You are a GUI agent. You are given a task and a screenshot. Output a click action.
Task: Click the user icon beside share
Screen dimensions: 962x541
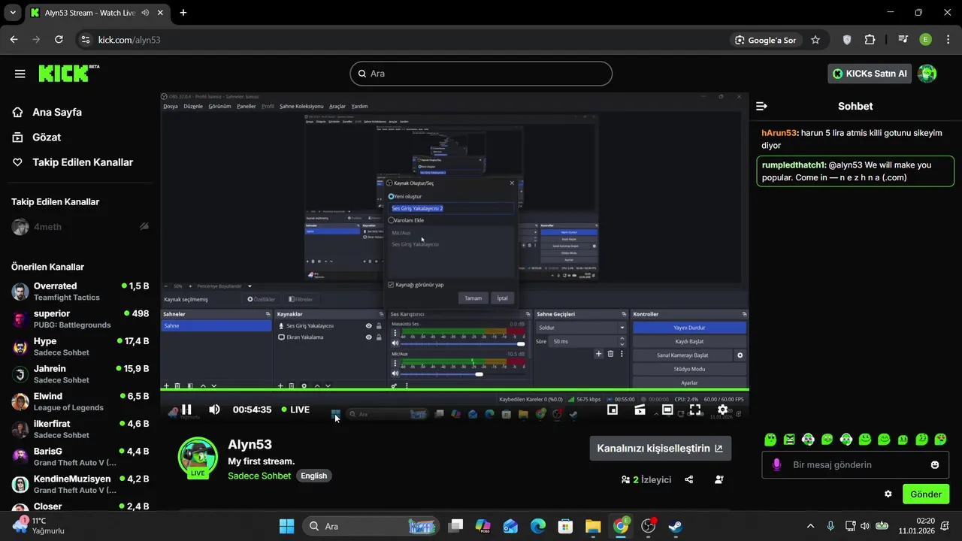tap(719, 479)
